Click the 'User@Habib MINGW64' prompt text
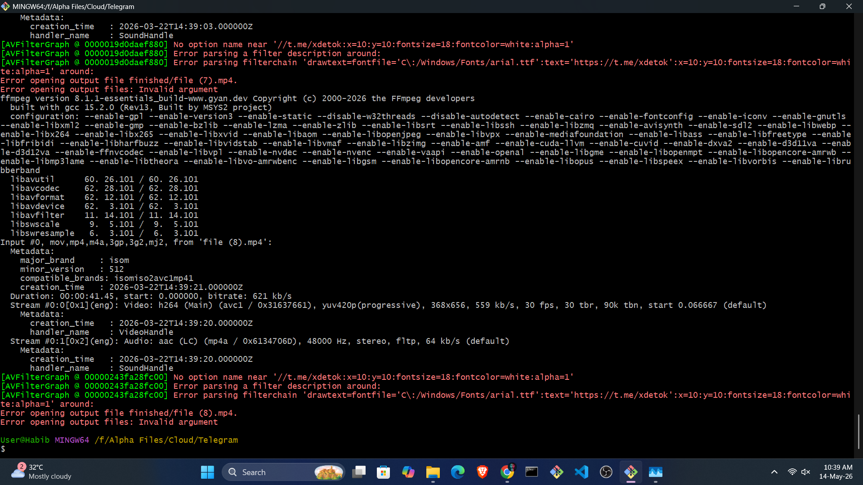 tap(45, 440)
